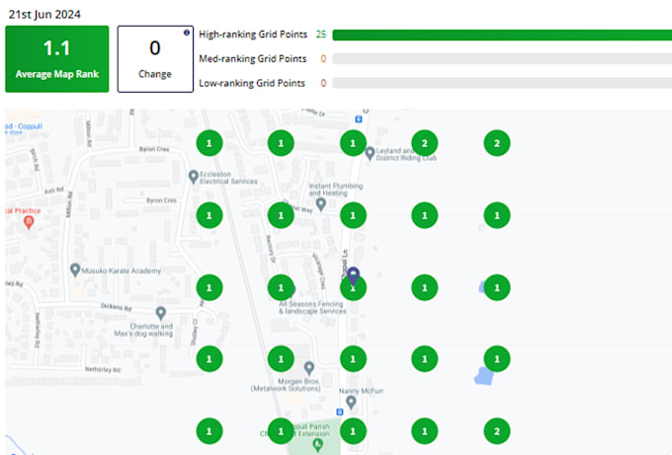Click the 'Low-ranking Grid Points' label
The image size is (672, 455).
tap(252, 83)
